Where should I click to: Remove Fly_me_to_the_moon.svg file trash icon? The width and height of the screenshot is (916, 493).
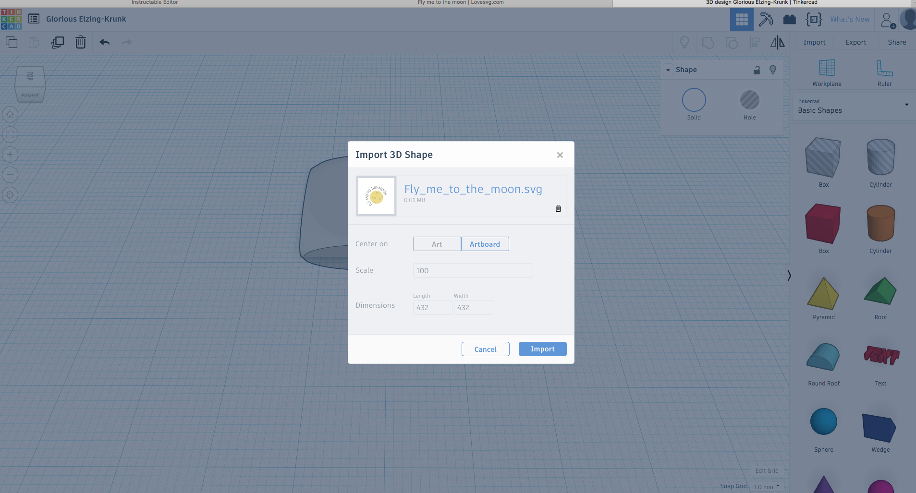(558, 208)
